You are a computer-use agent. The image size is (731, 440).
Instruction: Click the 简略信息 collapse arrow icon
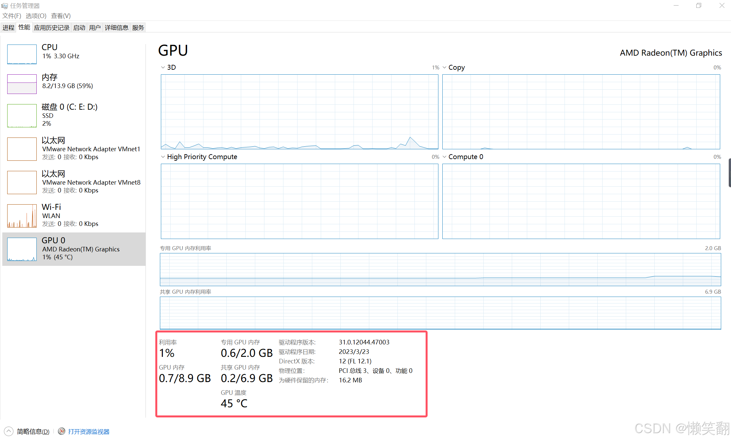coord(9,431)
